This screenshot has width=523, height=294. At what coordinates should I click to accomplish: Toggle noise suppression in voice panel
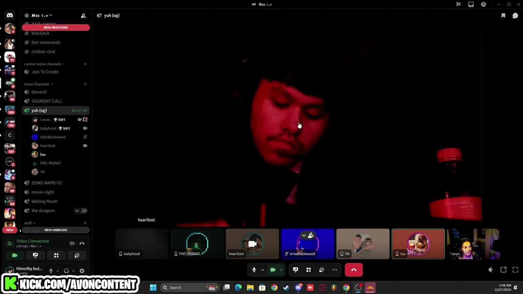pos(72,243)
